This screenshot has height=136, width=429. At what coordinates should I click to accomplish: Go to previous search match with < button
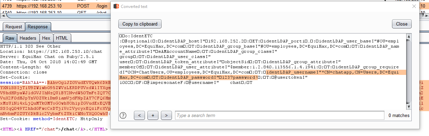pos(139,115)
